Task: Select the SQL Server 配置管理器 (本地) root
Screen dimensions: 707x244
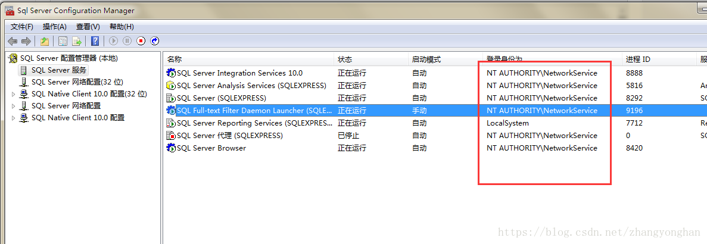Action: coord(69,58)
